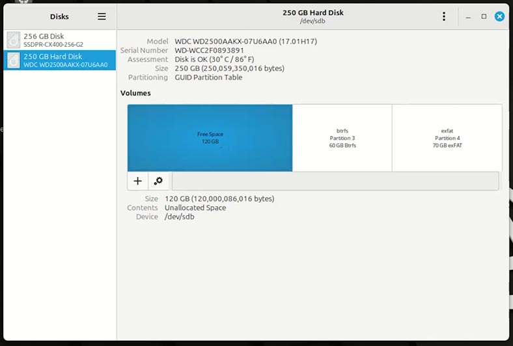Click the Volumes section heading

tap(135, 93)
